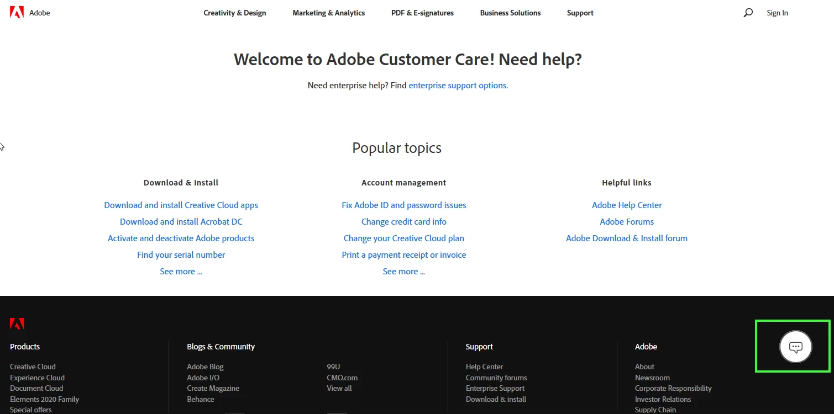The width and height of the screenshot is (834, 414).
Task: Open Change your Creative Cloud plan
Action: point(404,238)
